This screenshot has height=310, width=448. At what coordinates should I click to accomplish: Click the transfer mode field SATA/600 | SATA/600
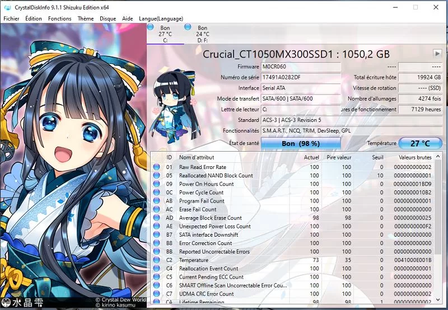coord(301,99)
